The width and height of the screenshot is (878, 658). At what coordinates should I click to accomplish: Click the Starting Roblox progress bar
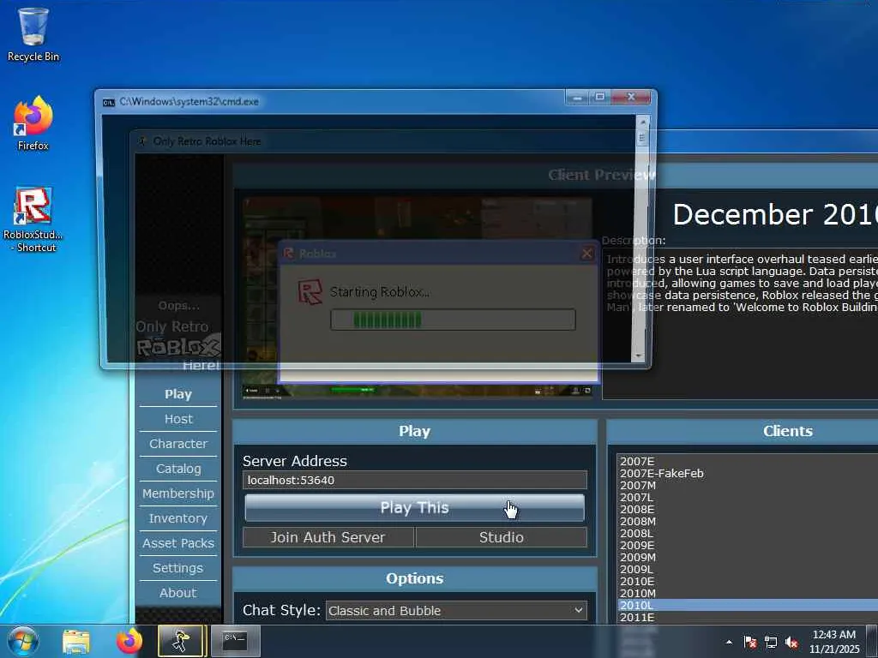point(453,320)
